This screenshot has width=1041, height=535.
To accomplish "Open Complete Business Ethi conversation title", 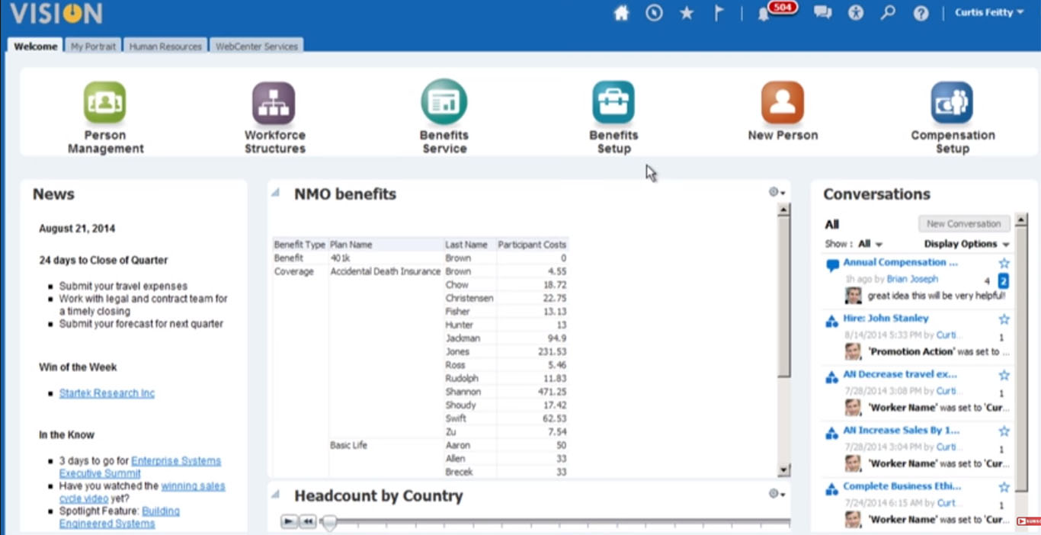I will (902, 486).
